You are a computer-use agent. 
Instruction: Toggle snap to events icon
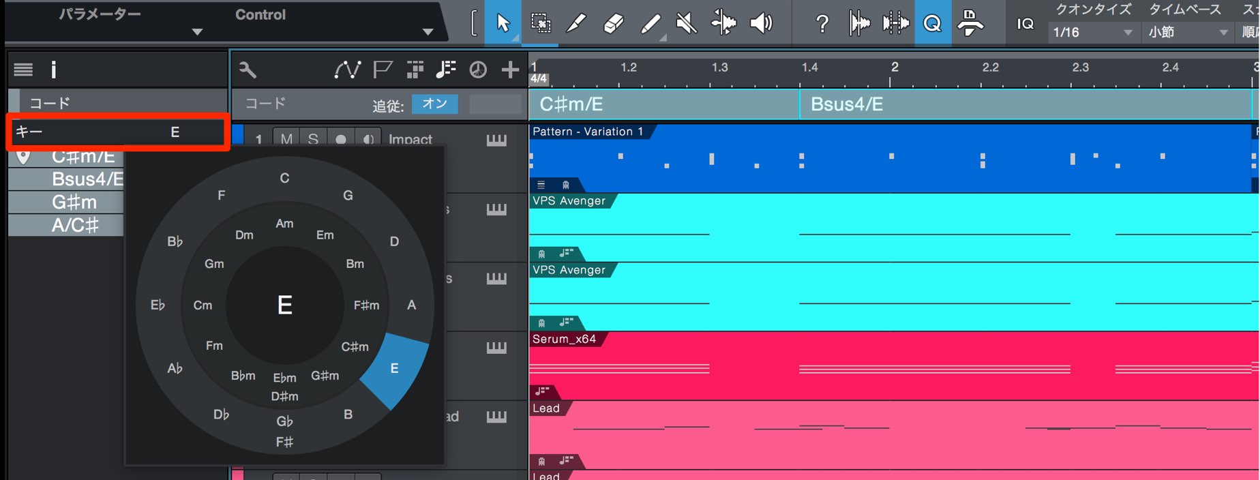(x=896, y=24)
